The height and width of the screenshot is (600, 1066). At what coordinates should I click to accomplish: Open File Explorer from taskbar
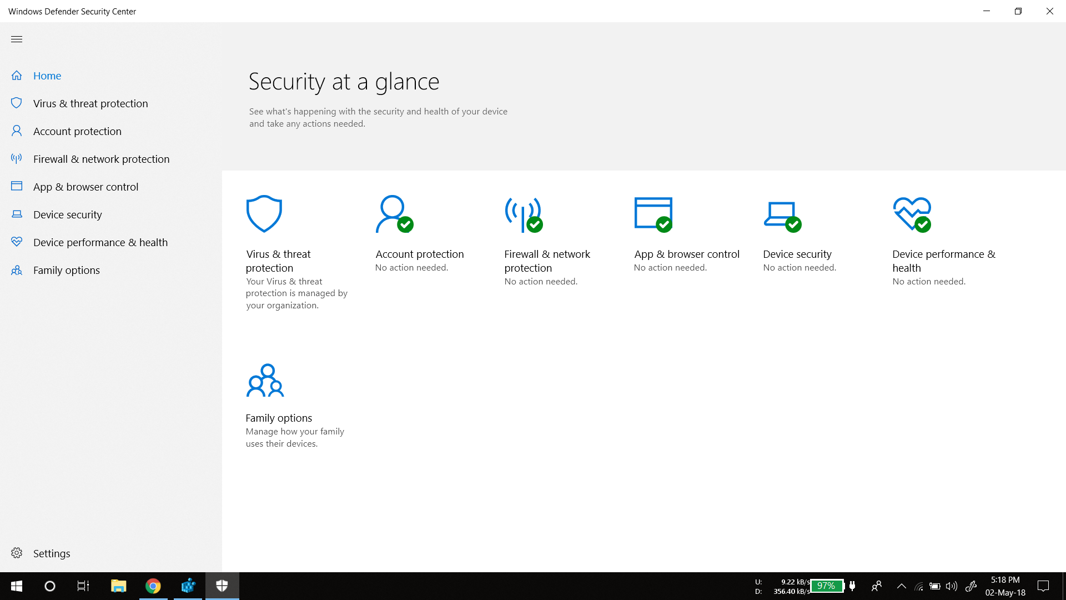click(x=118, y=586)
